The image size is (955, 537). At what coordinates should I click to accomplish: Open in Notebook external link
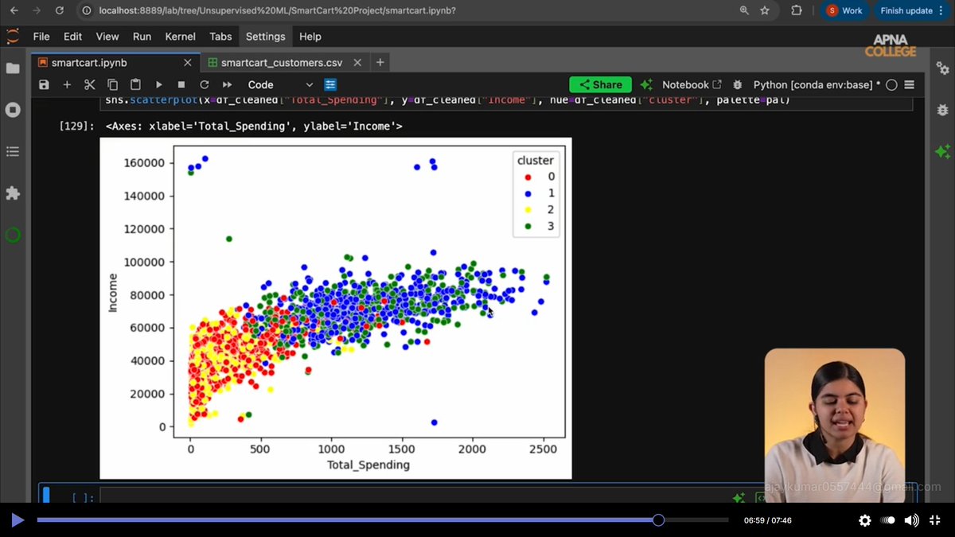692,84
